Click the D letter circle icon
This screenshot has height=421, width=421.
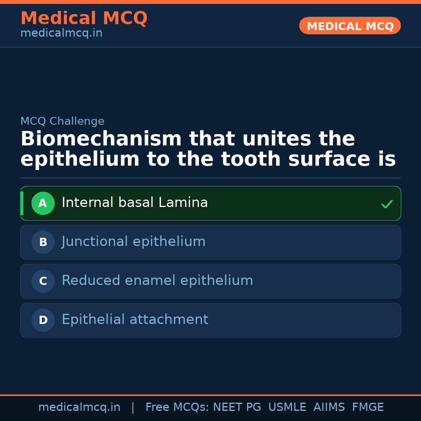point(43,320)
